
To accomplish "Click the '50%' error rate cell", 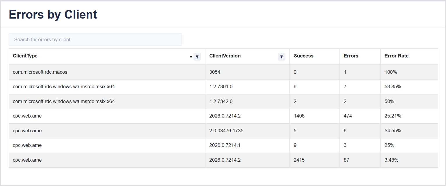I will [409, 102].
